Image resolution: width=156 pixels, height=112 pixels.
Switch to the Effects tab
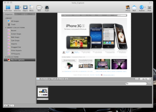pyautogui.click(x=30, y=14)
